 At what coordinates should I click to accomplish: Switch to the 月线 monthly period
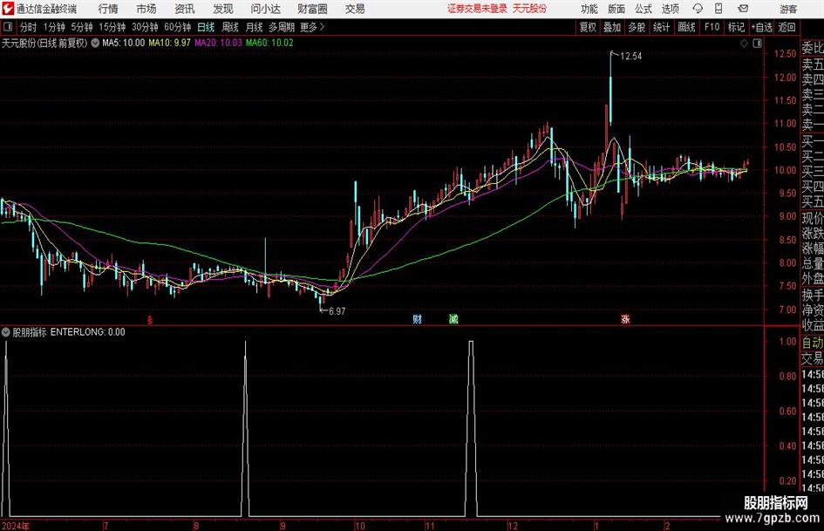click(254, 27)
